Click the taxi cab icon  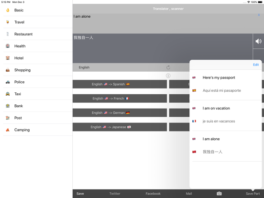(8, 94)
